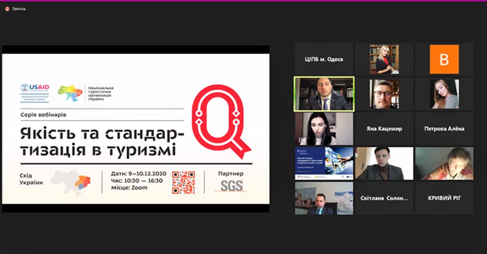Click the 'Схід України' label
Viewport: 487px width, 254px height.
[31, 179]
